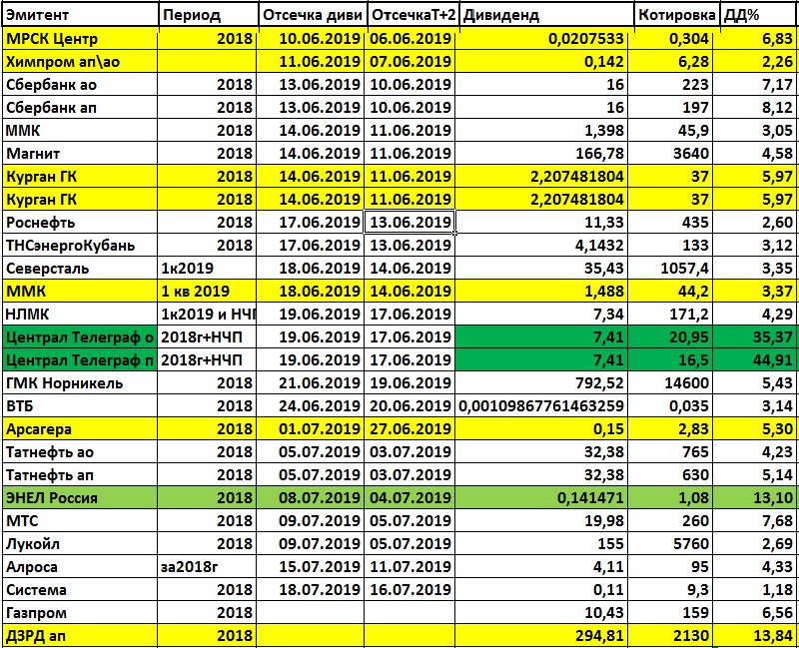Click the Татнефть ап cell
Screen dimensions: 799x648
click(x=80, y=475)
